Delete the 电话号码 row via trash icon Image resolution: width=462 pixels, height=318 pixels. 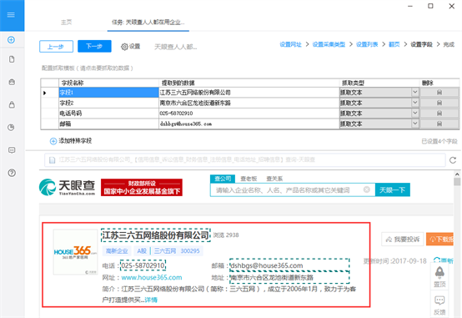pyautogui.click(x=439, y=114)
